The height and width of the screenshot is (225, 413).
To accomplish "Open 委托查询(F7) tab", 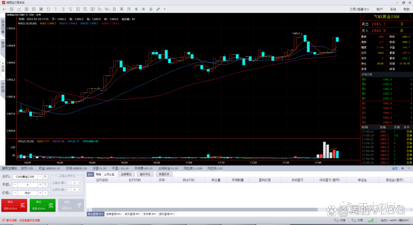I will tap(167, 214).
